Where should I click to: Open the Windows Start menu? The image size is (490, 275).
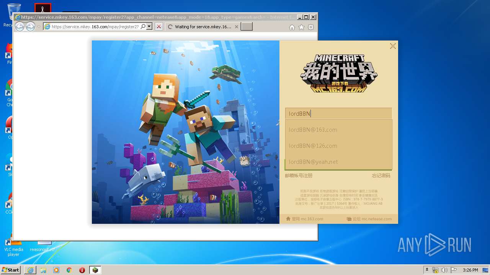[10, 270]
